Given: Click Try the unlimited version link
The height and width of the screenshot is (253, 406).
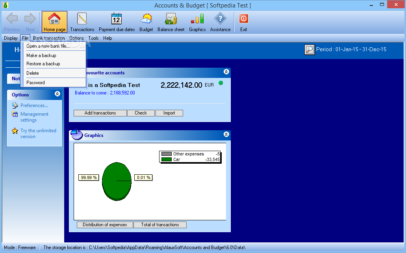Looking at the screenshot, I should pyautogui.click(x=38, y=133).
